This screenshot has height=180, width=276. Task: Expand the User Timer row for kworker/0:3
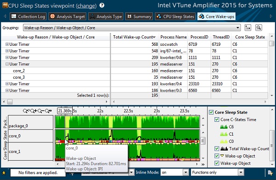[x=7, y=90]
